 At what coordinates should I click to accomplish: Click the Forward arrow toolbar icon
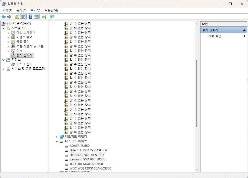[9, 17]
